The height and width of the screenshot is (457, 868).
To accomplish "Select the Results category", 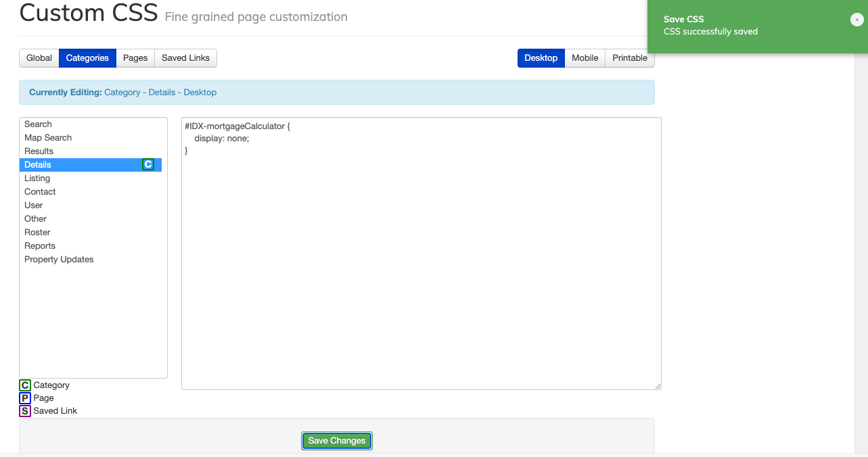I will (x=39, y=151).
